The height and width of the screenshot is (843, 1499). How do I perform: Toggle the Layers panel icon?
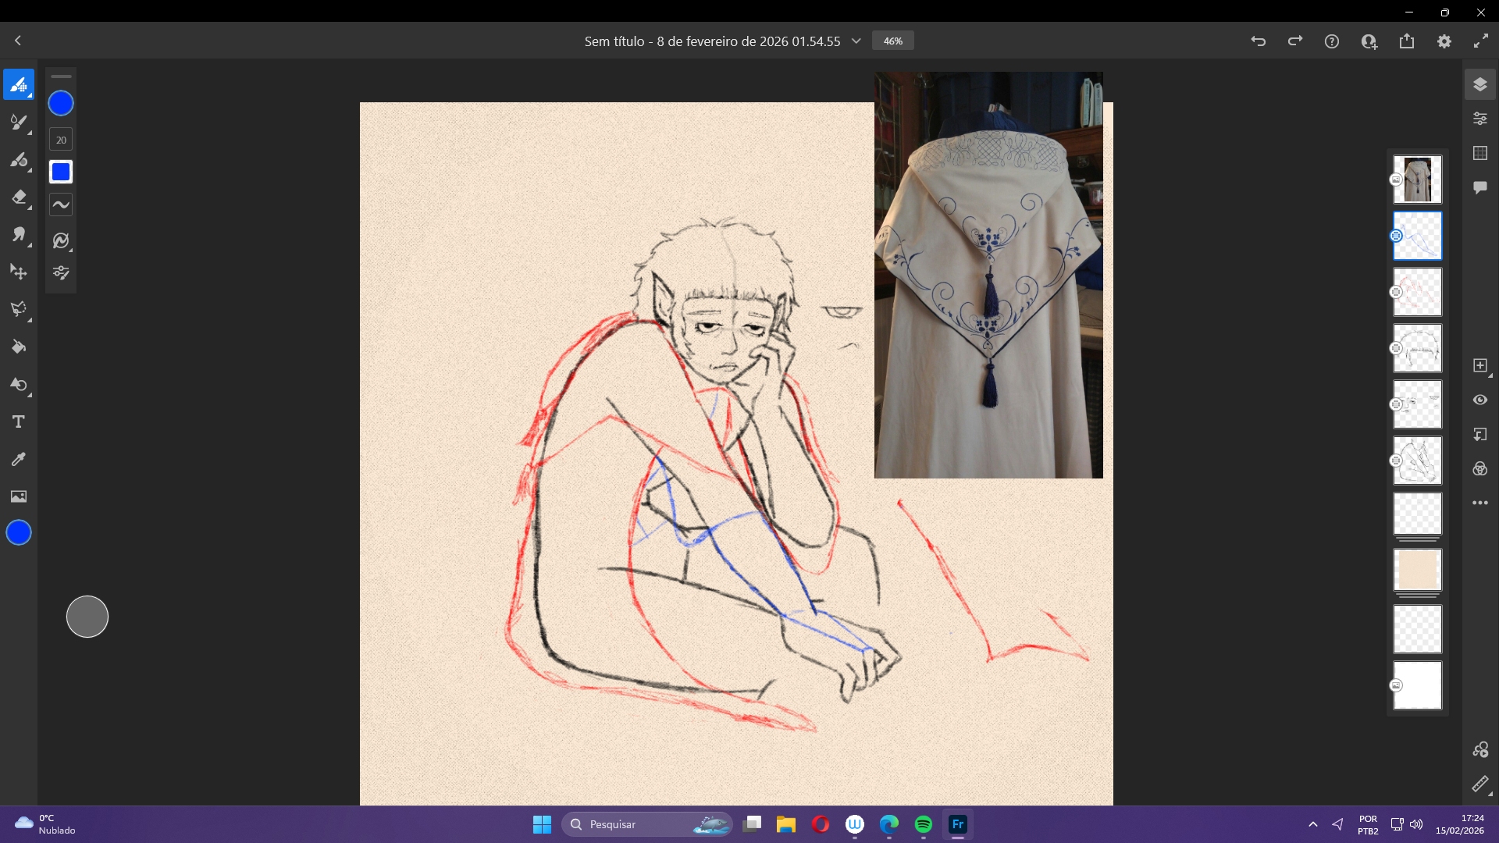(1479, 84)
